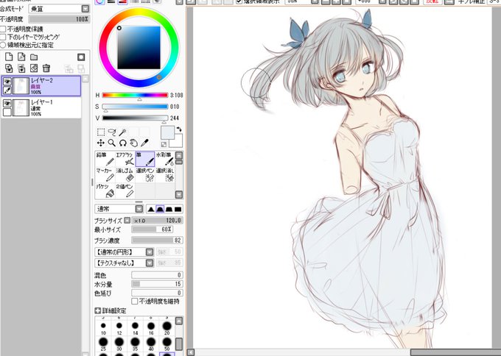This screenshot has width=501, height=356.
Task: Expand 詳細設定 advanced settings
Action: [x=97, y=310]
